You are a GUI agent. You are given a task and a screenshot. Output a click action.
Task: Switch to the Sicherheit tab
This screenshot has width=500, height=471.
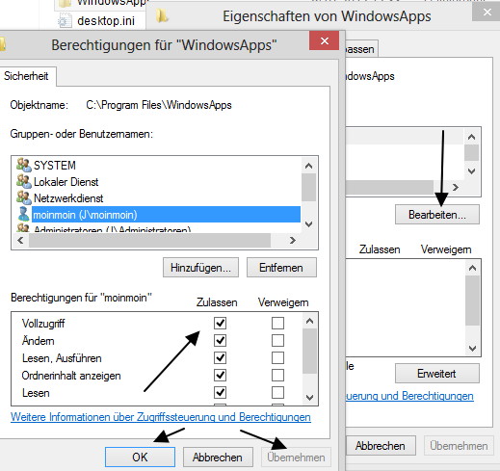(26, 76)
